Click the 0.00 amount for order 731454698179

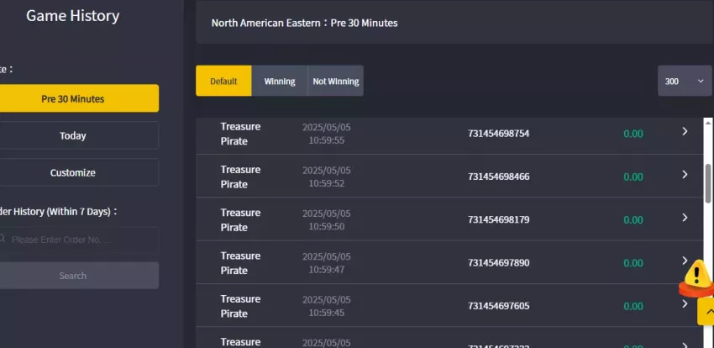click(x=633, y=219)
